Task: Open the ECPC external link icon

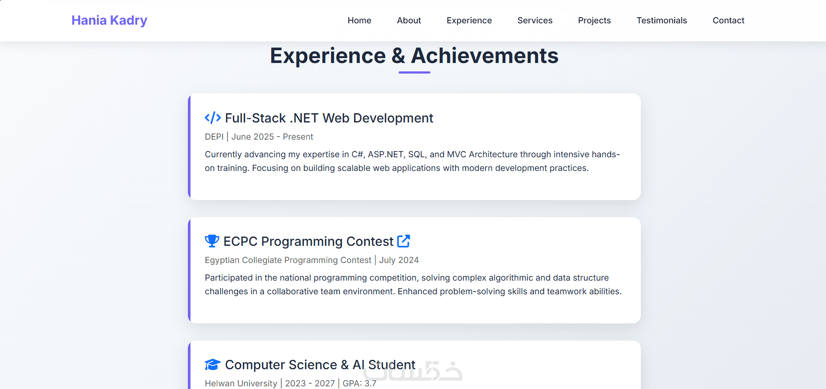Action: pyautogui.click(x=404, y=241)
